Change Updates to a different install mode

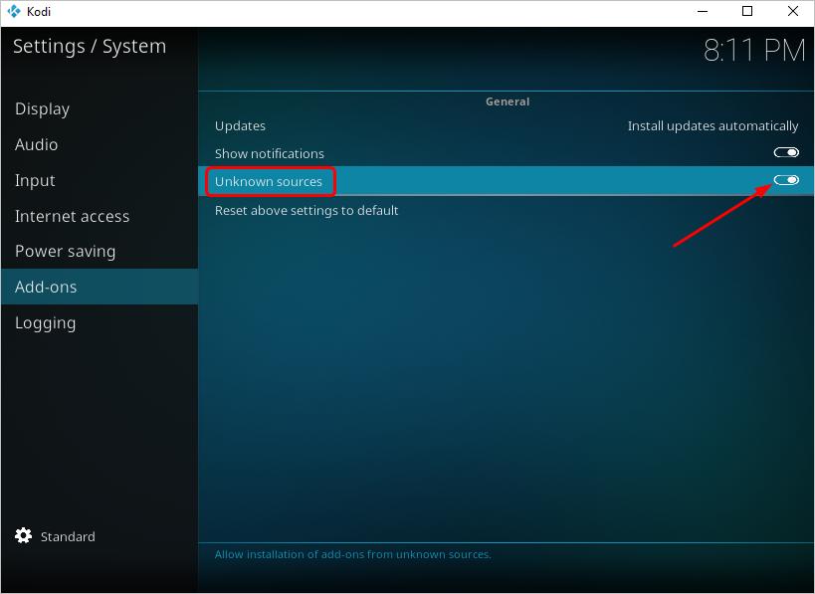[x=713, y=125]
